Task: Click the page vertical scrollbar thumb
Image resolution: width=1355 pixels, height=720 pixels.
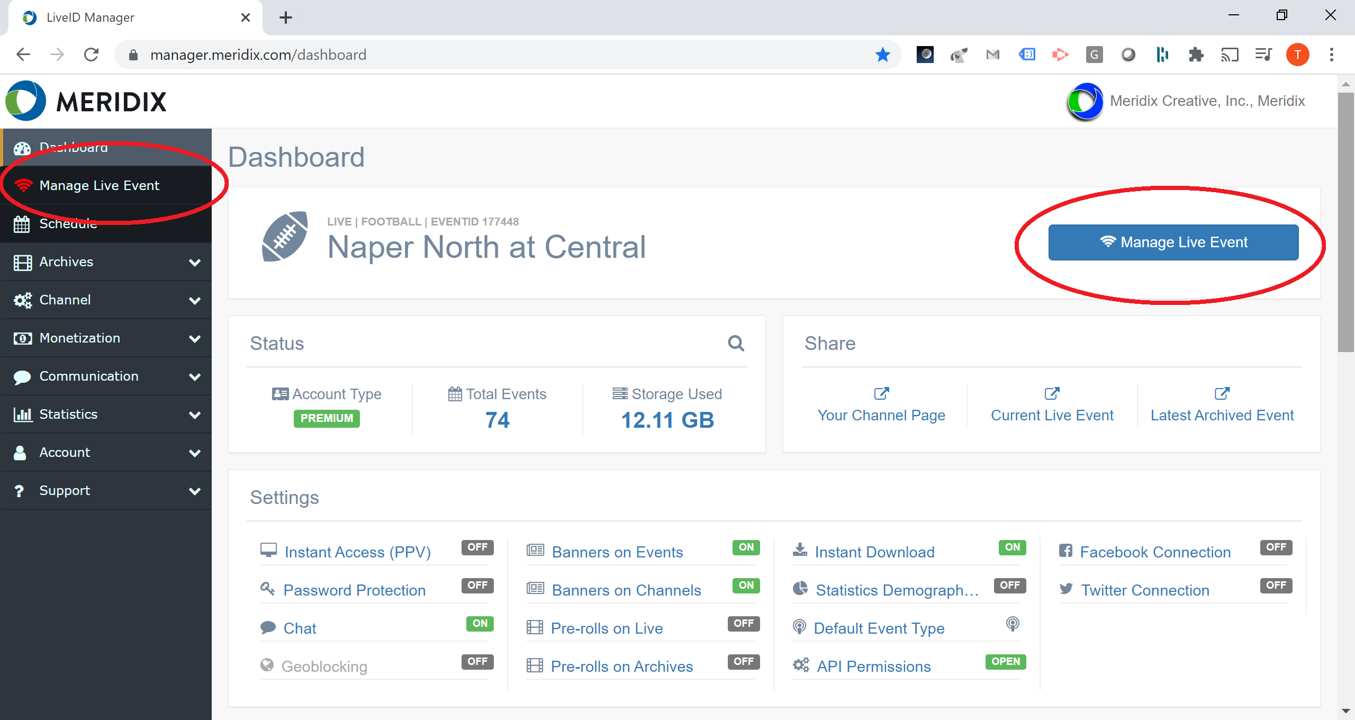Action: [x=1345, y=222]
